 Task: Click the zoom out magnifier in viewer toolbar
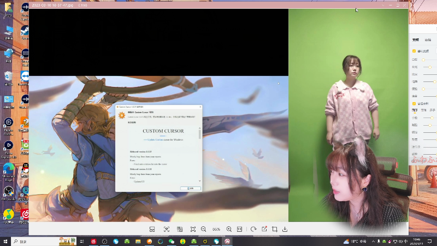tap(203, 229)
